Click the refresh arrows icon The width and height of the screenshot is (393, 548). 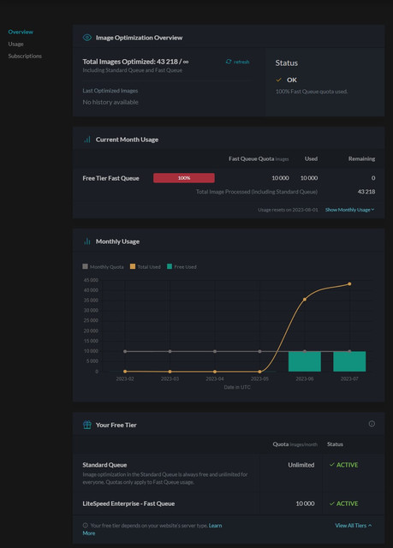tap(229, 62)
